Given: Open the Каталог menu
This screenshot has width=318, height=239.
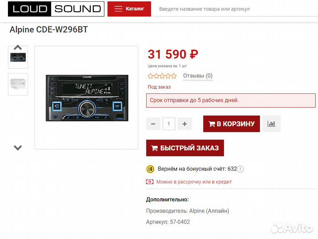Looking at the screenshot, I should coord(129,9).
